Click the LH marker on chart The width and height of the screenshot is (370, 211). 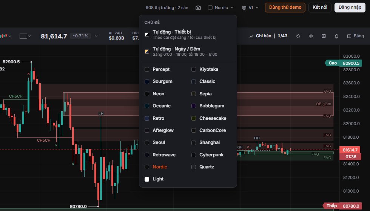pos(101,114)
